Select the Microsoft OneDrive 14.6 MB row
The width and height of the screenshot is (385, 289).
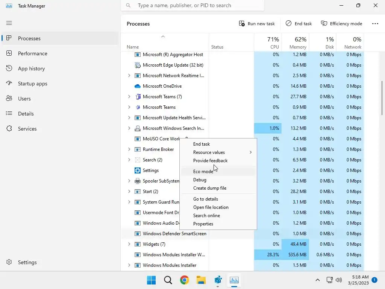click(243, 86)
